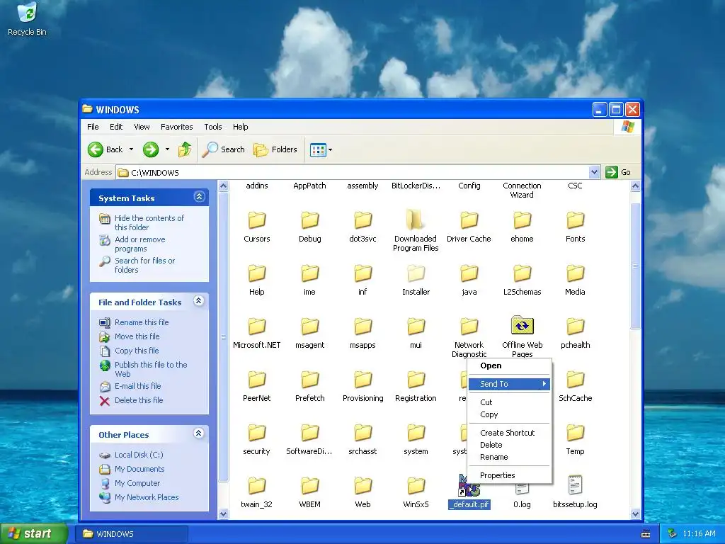Viewport: 725px width, 544px height.
Task: Collapse the File and Folder Tasks panel
Action: pyautogui.click(x=199, y=300)
